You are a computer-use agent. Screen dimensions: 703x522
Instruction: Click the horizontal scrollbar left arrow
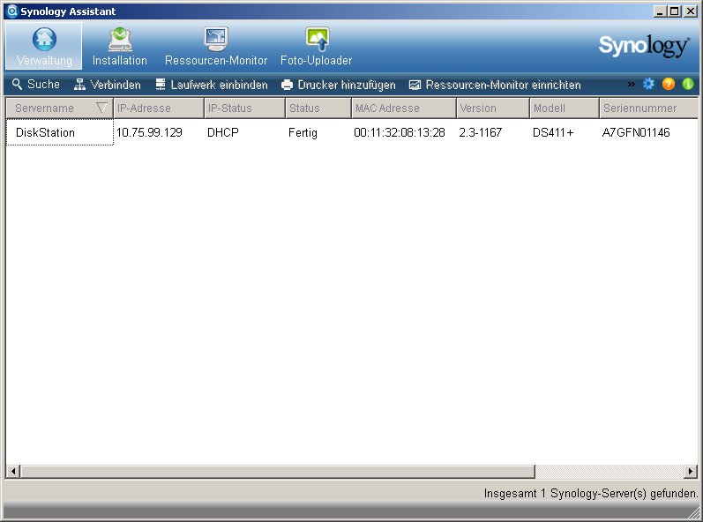tap(13, 472)
